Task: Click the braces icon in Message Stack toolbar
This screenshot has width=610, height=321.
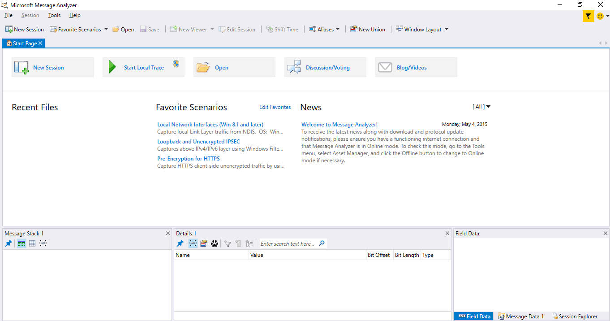Action: (x=43, y=243)
